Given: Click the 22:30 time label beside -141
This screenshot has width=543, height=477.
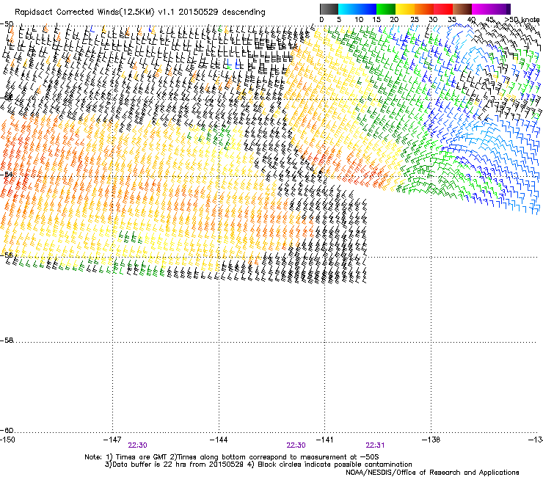Looking at the screenshot, I should point(296,445).
